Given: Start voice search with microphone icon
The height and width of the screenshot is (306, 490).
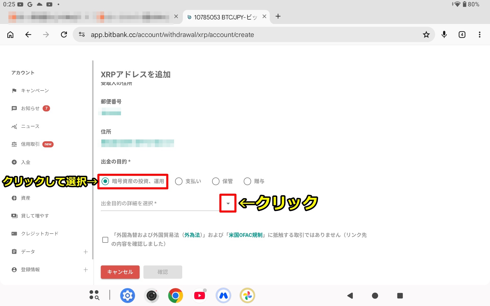Looking at the screenshot, I should pos(444,34).
